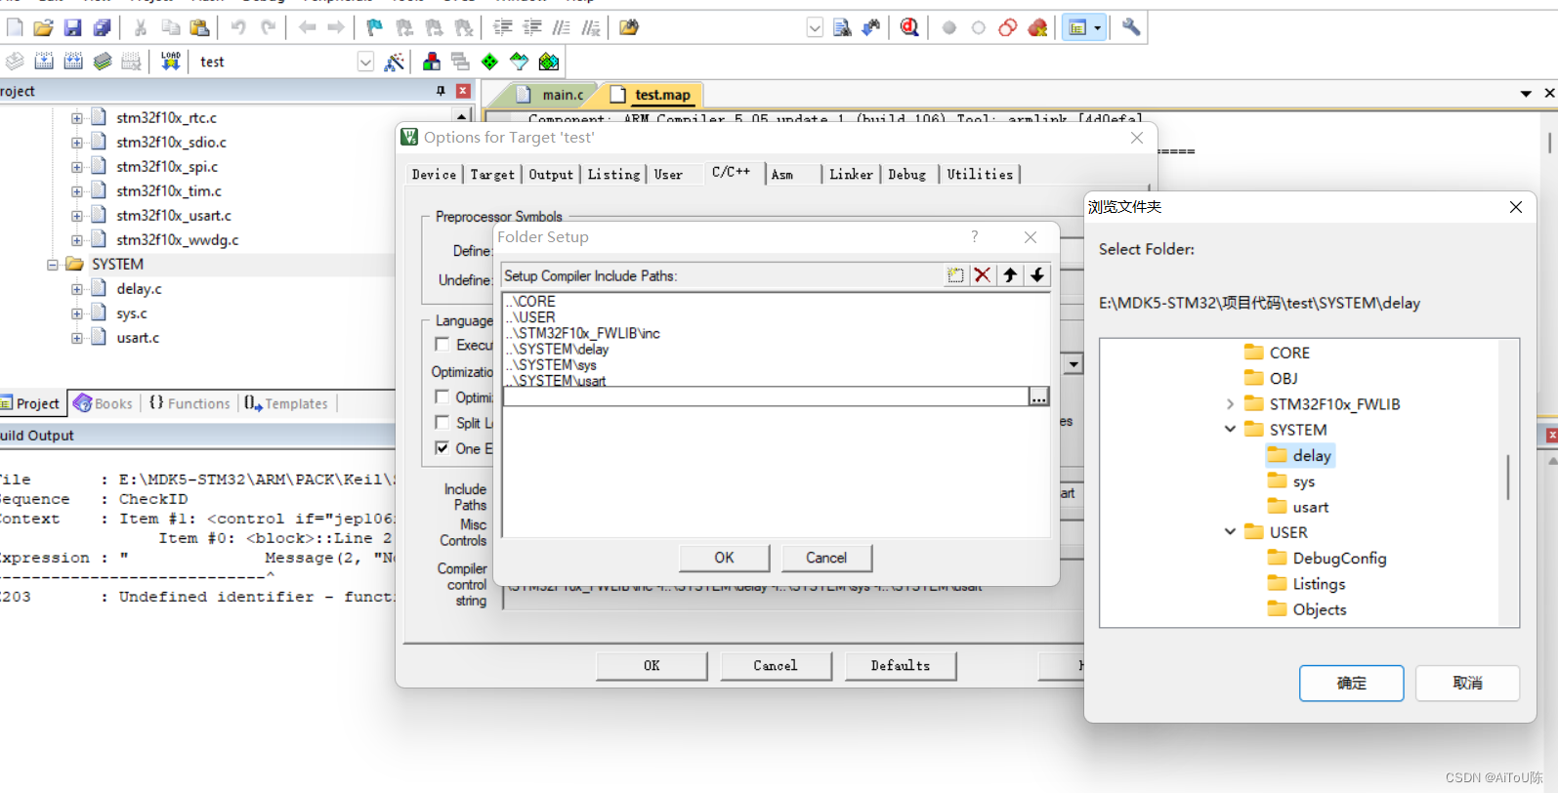Click the folder browser tree scrollbar
Viewport: 1558px width, 793px height.
pyautogui.click(x=1508, y=477)
